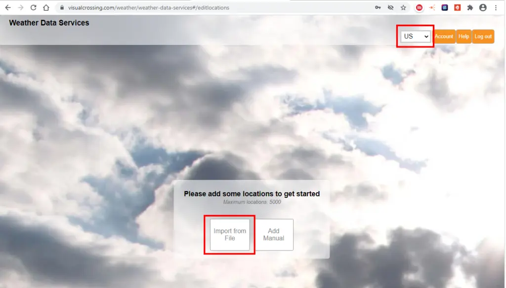The width and height of the screenshot is (506, 288).
Task: Go to the browser home page icon
Action: 46,8
